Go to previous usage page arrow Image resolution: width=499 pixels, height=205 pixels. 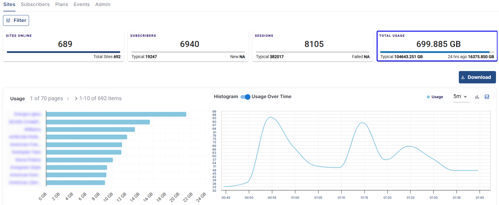pyautogui.click(x=68, y=98)
